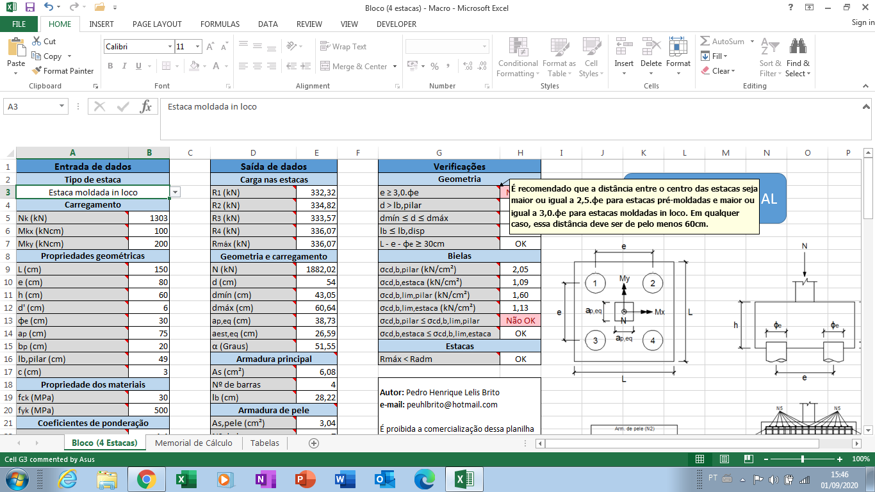This screenshot has height=492, width=875.
Task: Expand the Cell Styles gallery
Action: [x=591, y=56]
